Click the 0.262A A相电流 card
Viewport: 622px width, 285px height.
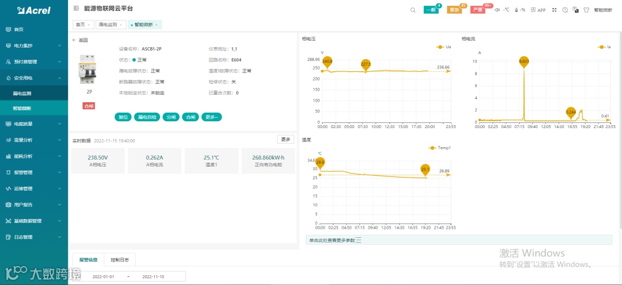[155, 161]
